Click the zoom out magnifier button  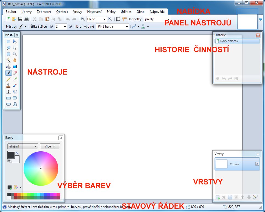pos(83,19)
